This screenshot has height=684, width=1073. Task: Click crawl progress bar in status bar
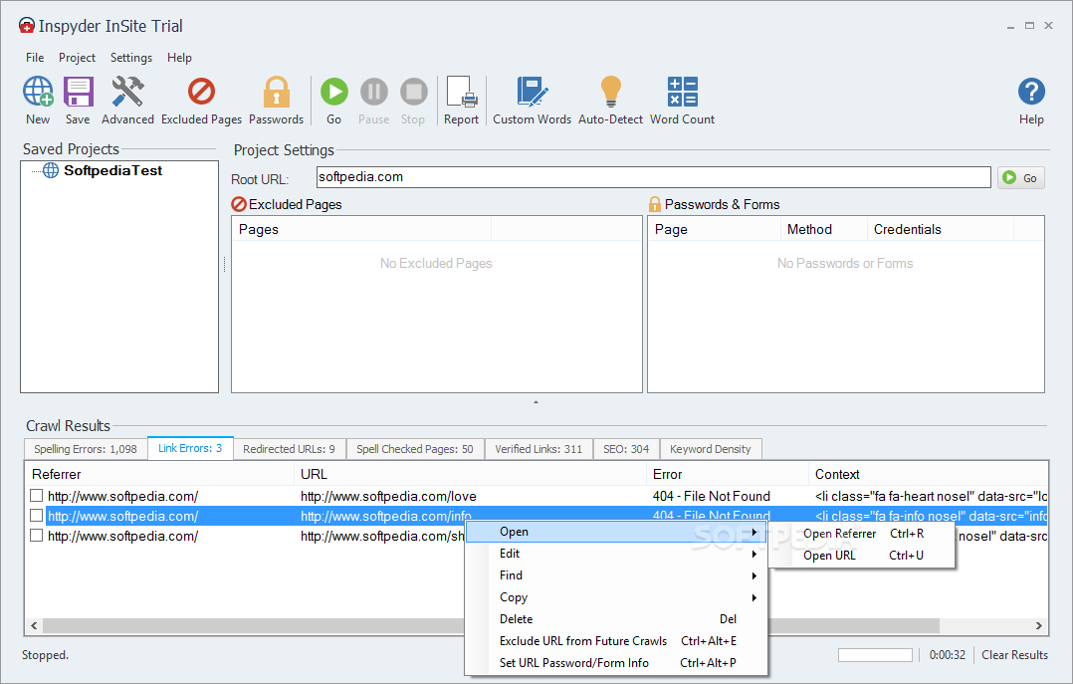tap(875, 655)
